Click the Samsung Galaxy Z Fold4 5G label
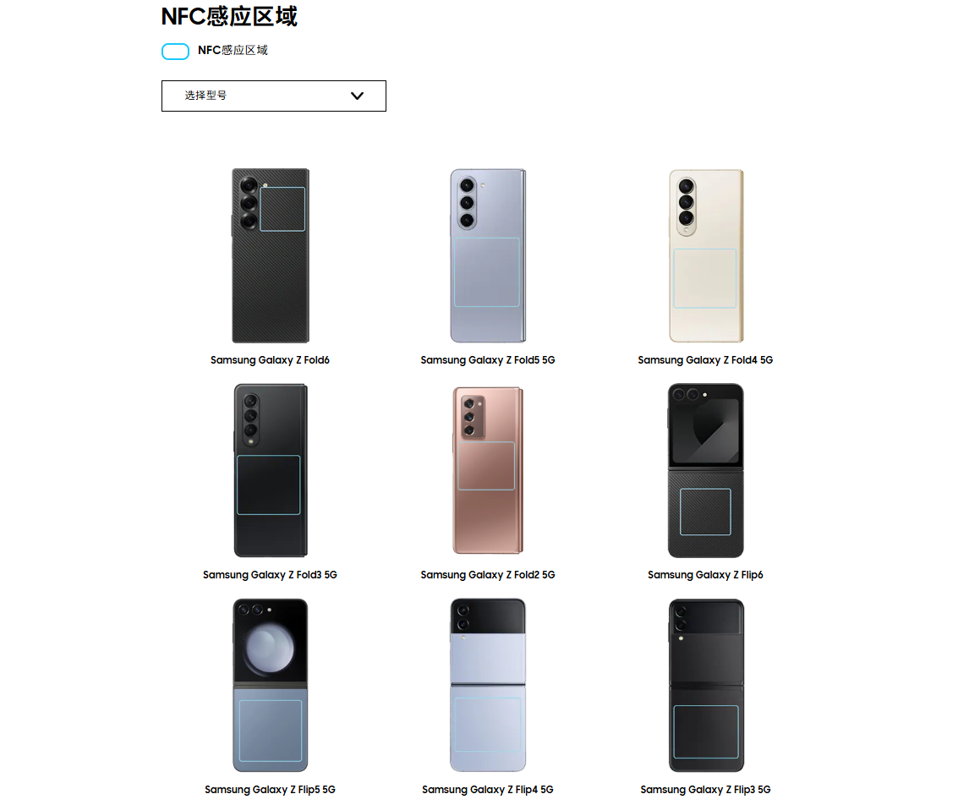This screenshot has height=805, width=958. coord(705,360)
